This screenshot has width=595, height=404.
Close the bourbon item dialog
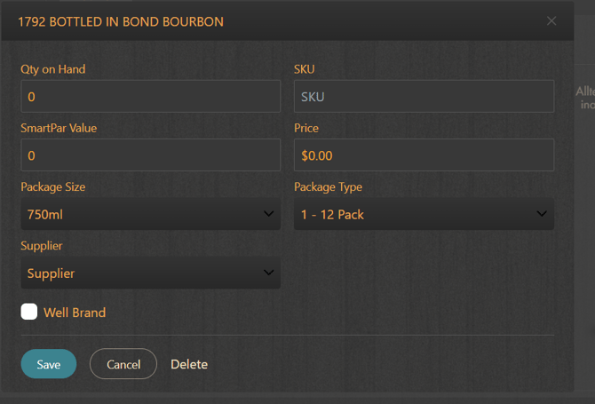tap(551, 20)
